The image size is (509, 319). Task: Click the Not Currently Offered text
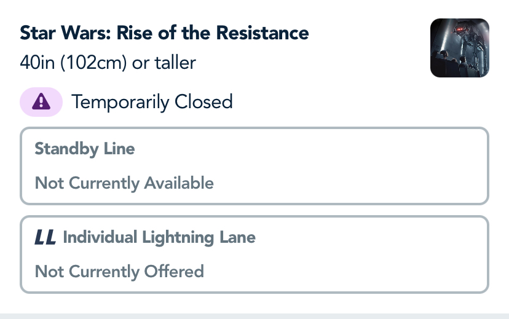(x=119, y=271)
